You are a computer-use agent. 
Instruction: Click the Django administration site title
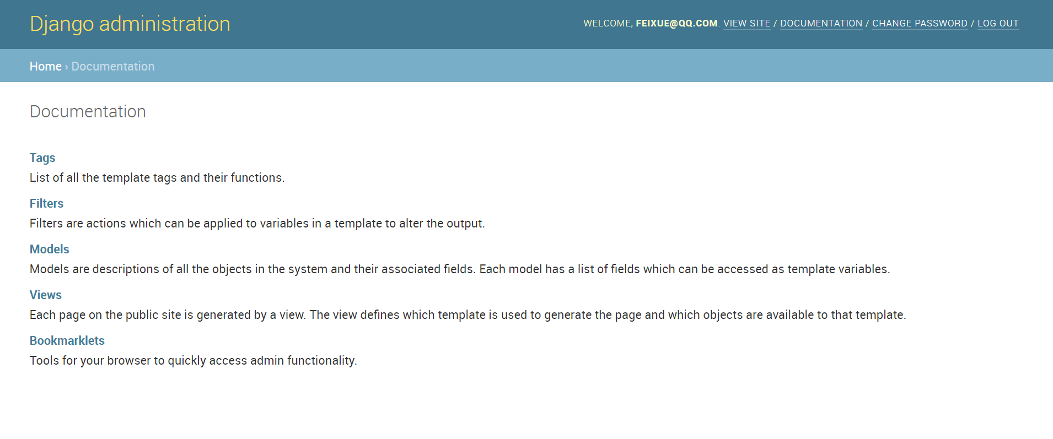(130, 24)
